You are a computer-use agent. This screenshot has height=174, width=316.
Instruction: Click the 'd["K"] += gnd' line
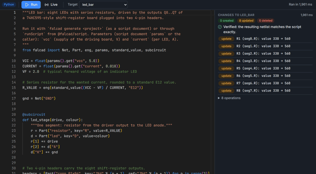[44, 152]
